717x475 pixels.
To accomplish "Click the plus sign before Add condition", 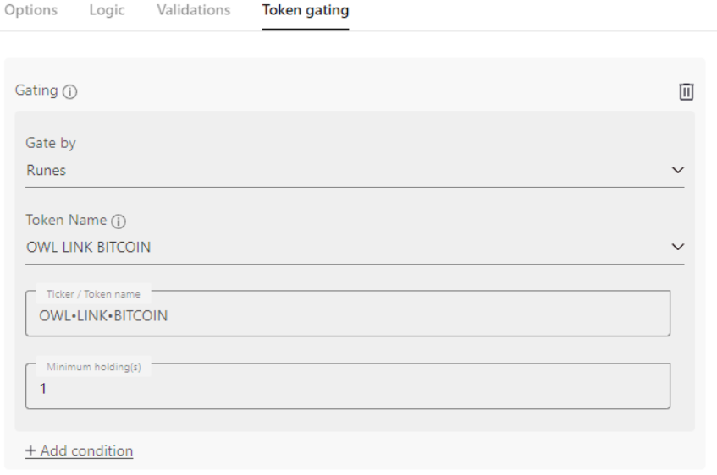I will coord(30,451).
